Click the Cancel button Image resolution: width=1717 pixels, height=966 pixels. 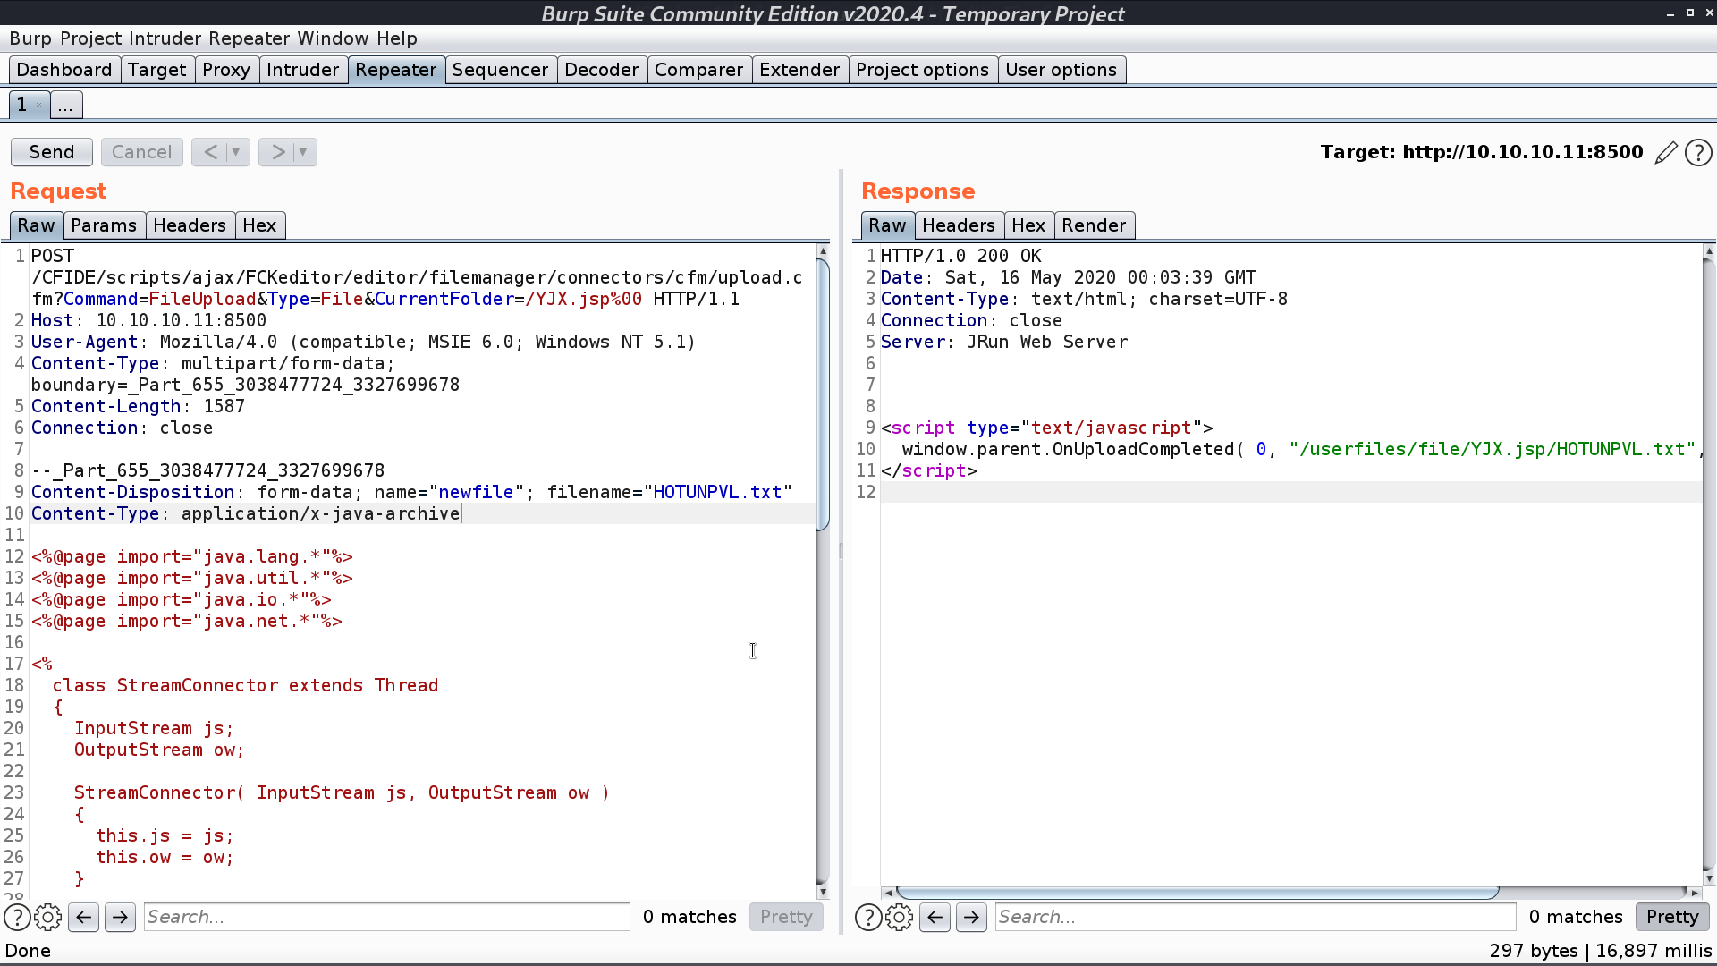coord(141,152)
